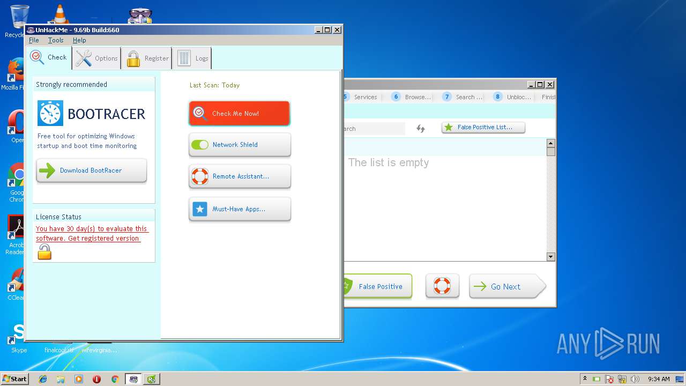Click The list is empty text
Viewport: 686px width, 386px height.
pyautogui.click(x=389, y=162)
